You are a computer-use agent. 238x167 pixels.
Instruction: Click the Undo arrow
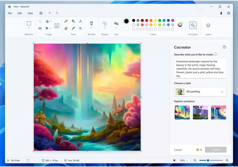coord(50,13)
